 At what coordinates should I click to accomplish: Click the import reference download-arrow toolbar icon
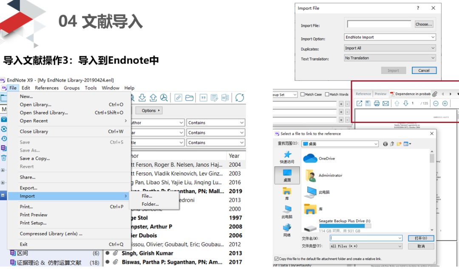pyautogui.click(x=142, y=98)
